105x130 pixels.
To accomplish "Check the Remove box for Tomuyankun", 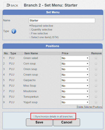I will tap(96, 97).
